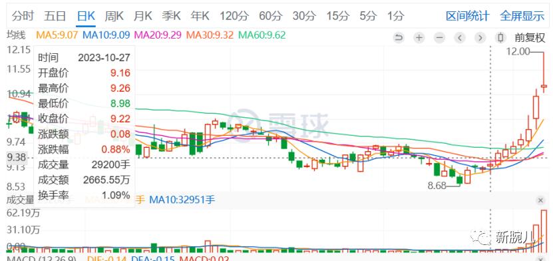Select the 季K quarterly chart tab
The height and width of the screenshot is (261, 553).
pos(171,16)
